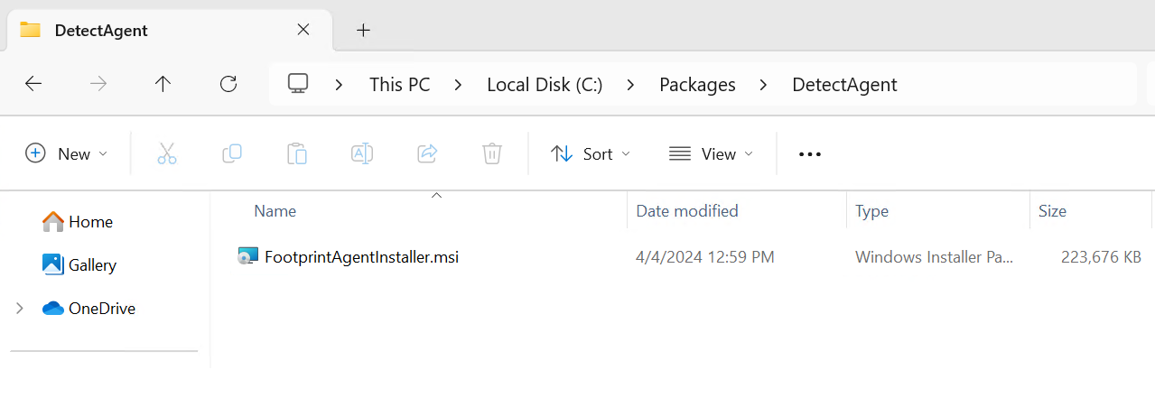Image resolution: width=1155 pixels, height=407 pixels.
Task: Sort by the Name column header
Action: (275, 210)
